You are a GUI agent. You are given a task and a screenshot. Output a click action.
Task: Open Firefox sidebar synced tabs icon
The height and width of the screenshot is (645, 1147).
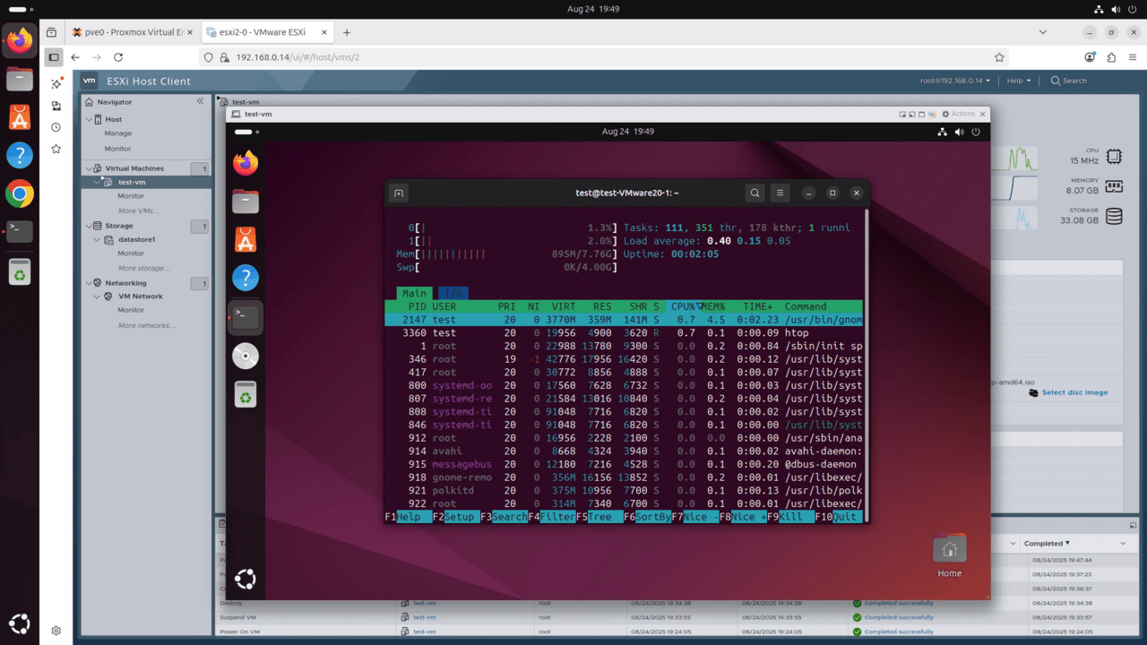tap(56, 106)
